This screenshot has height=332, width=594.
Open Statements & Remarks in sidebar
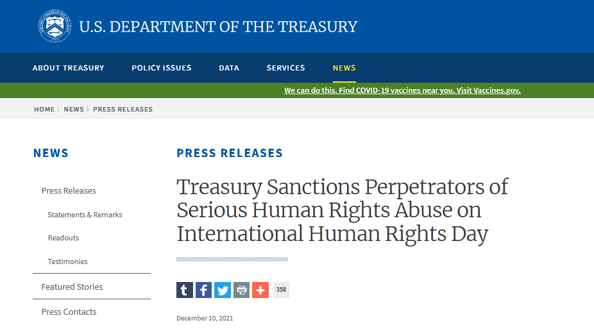(85, 215)
